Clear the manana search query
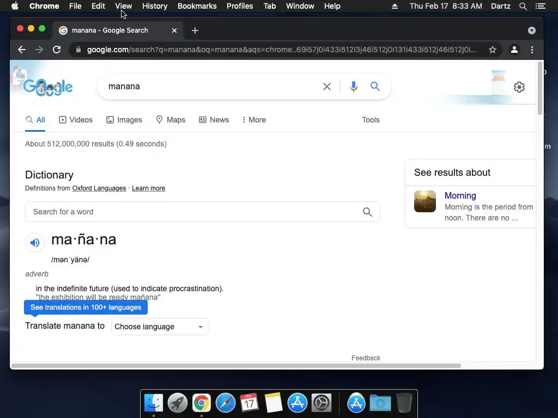 pyautogui.click(x=327, y=87)
